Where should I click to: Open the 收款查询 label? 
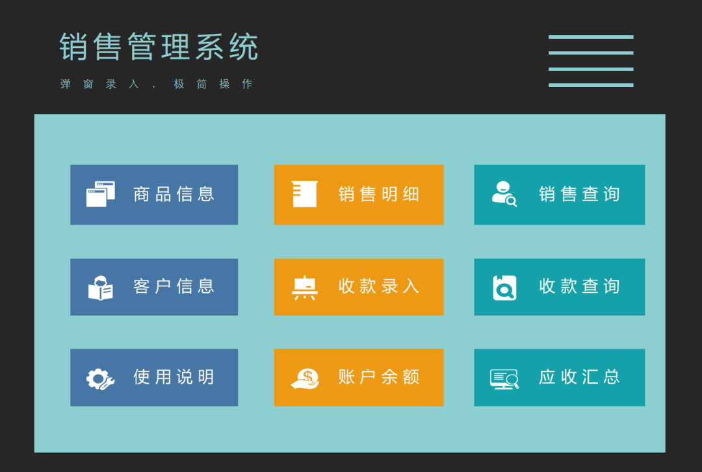(579, 286)
